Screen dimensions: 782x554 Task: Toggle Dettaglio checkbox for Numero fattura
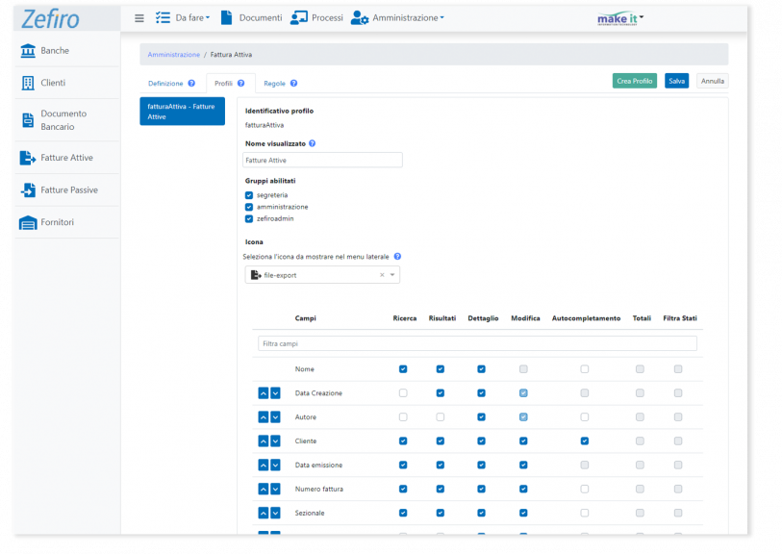click(x=481, y=489)
